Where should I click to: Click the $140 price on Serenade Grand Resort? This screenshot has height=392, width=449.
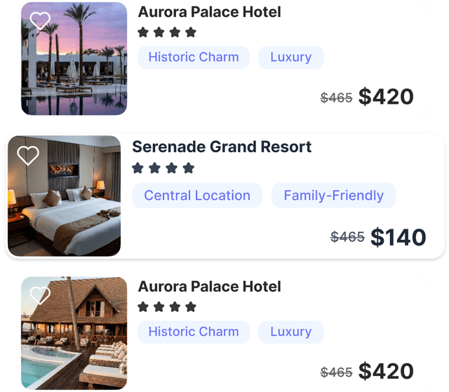(x=398, y=237)
